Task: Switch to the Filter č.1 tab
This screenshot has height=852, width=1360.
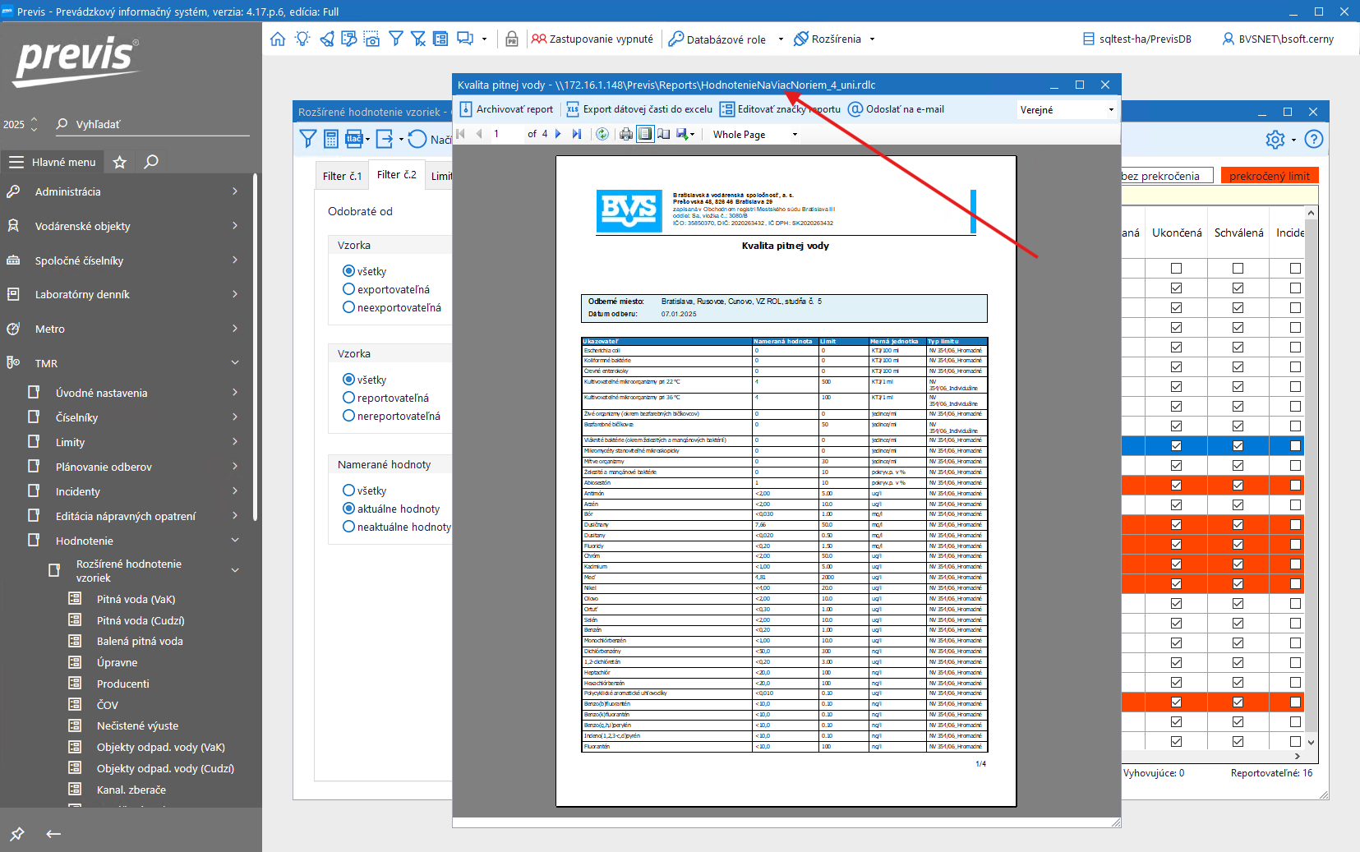Action: tap(342, 176)
